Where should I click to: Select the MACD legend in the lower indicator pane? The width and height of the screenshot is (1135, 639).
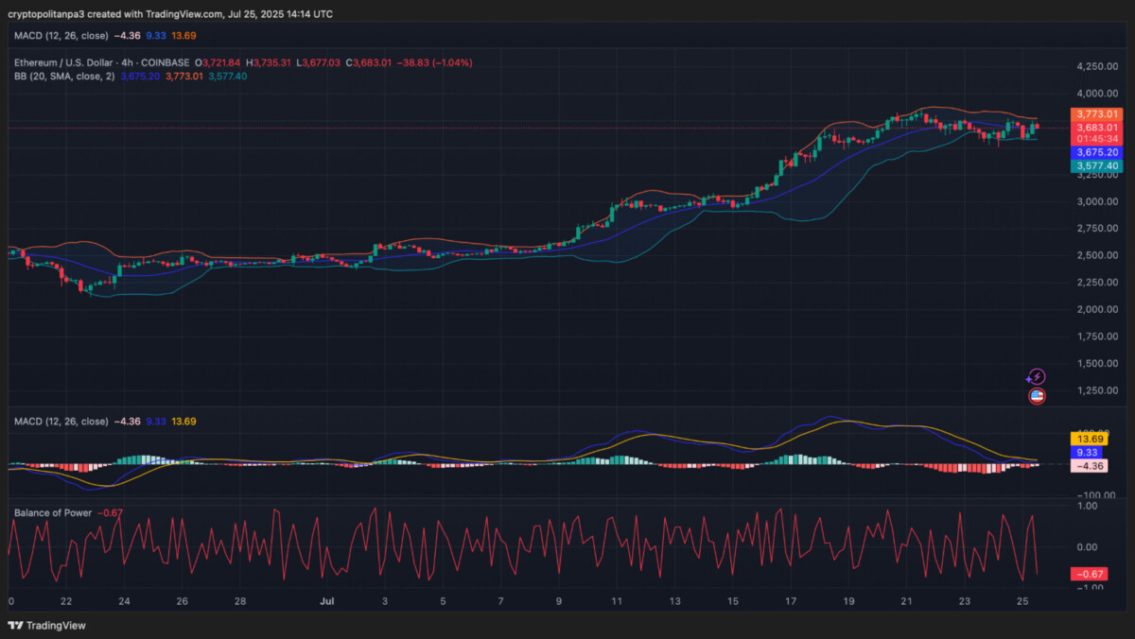click(x=61, y=421)
